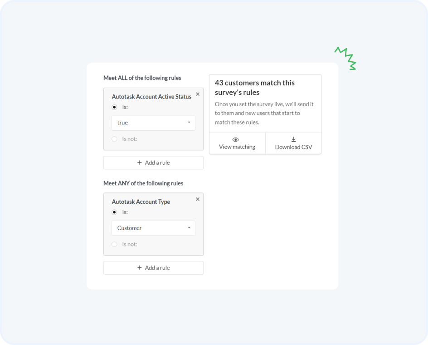The width and height of the screenshot is (428, 345).
Task: Select the 'Is not:' radio for Active Status
Action: [x=114, y=139]
